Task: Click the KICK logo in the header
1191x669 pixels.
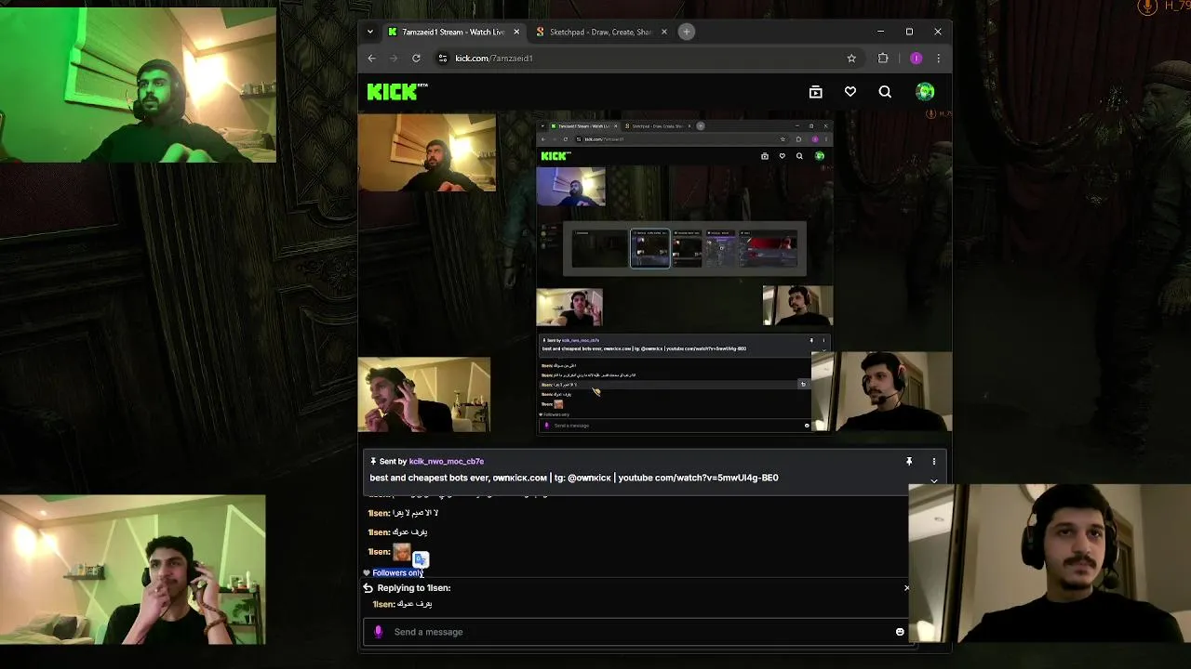Action: (397, 91)
